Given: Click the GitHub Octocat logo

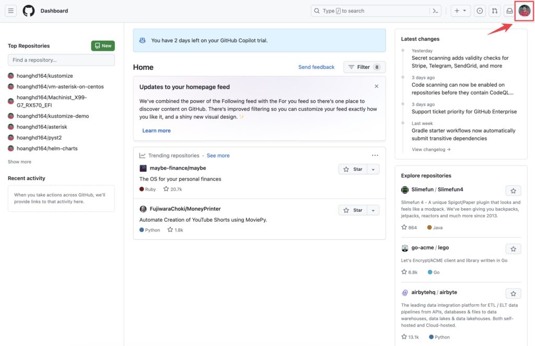Looking at the screenshot, I should pos(29,11).
